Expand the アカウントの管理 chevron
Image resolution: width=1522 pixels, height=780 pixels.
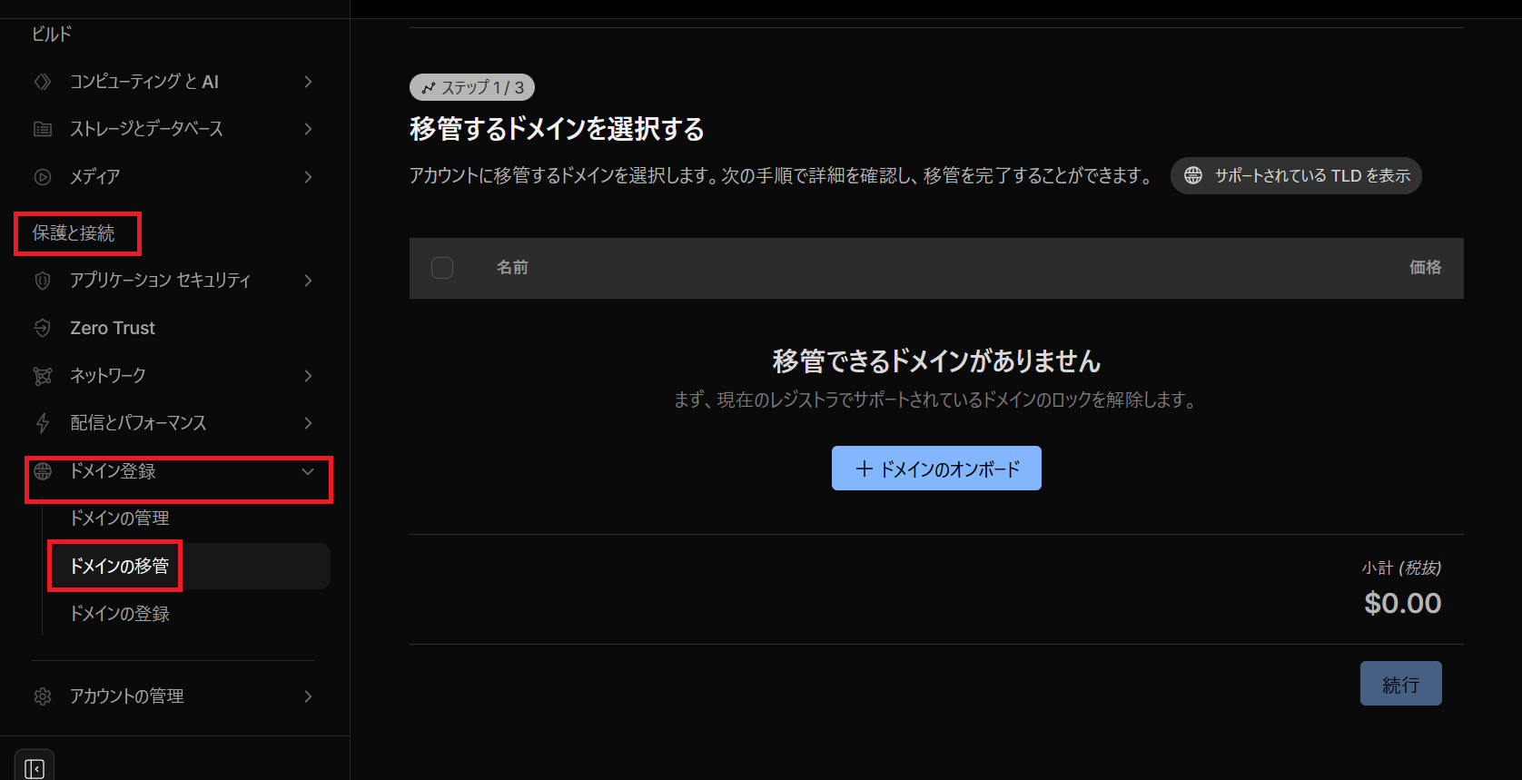(308, 696)
